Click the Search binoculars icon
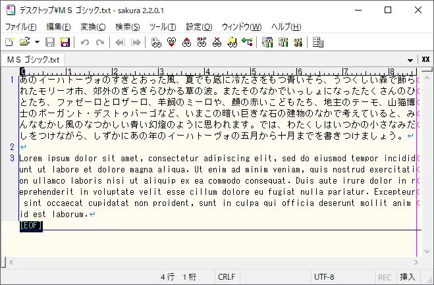This screenshot has height=285, width=434. (156, 42)
